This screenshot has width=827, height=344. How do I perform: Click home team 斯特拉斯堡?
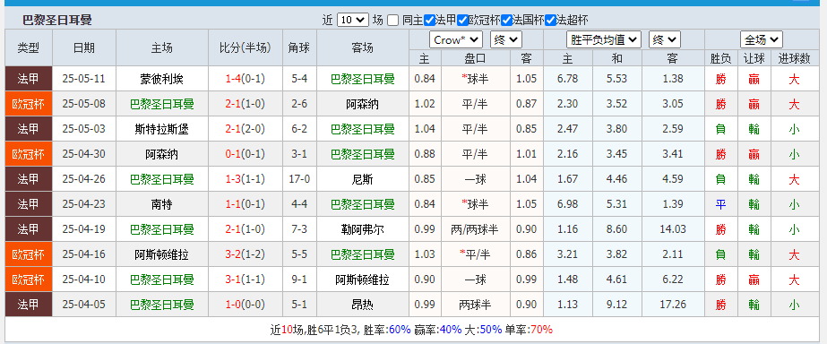[x=162, y=129]
